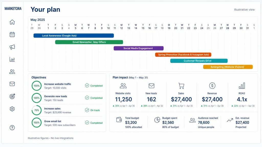
Task: Open the Home icon in sidebar
Action: [x=12, y=22]
